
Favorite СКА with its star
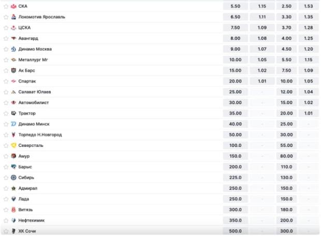6,6
